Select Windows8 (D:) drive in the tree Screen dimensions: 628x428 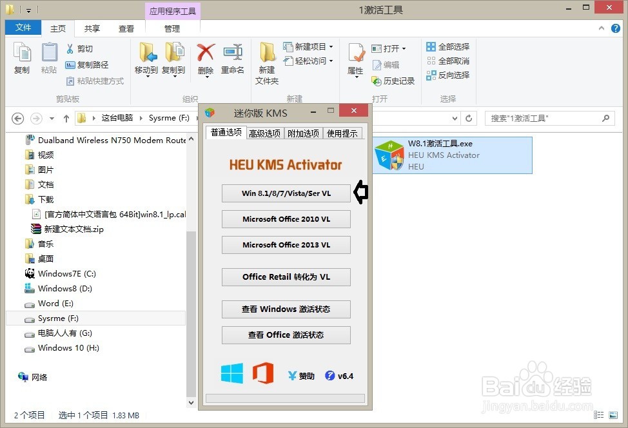(65, 289)
